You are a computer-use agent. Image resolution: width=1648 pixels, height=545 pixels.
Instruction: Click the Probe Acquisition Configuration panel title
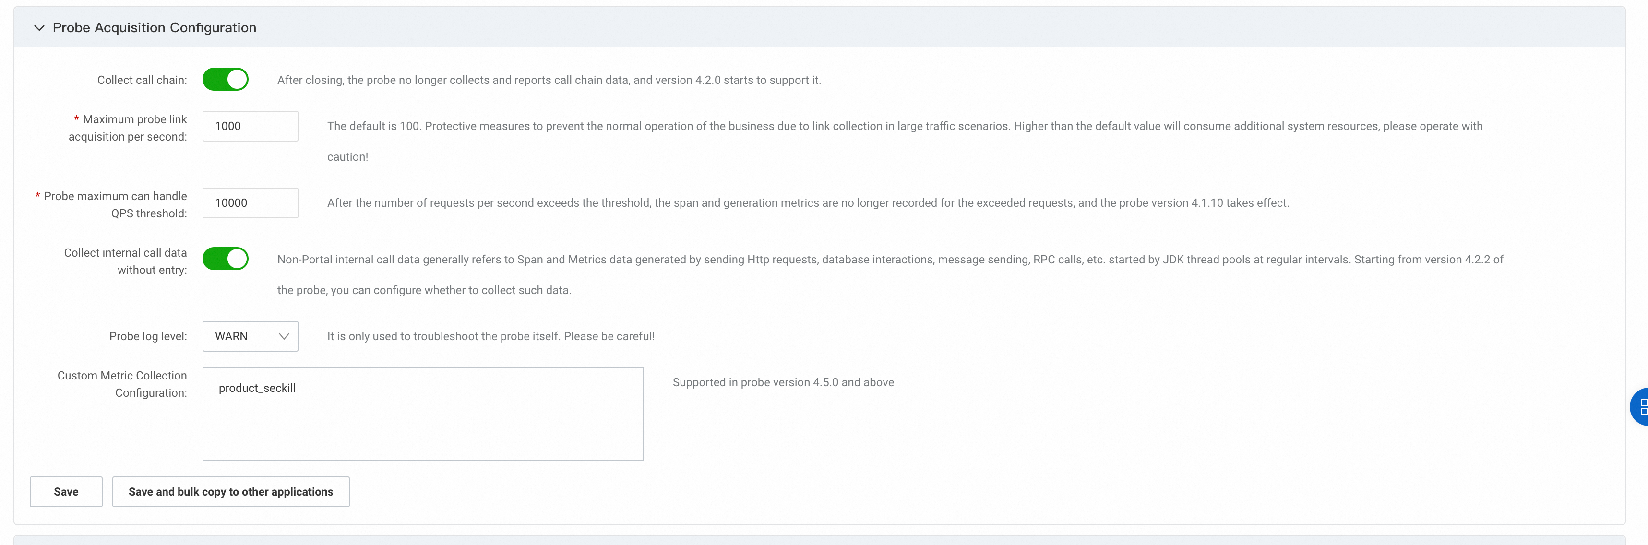click(x=154, y=28)
